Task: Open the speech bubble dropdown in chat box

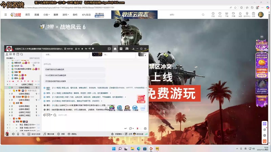Action: click(x=131, y=128)
